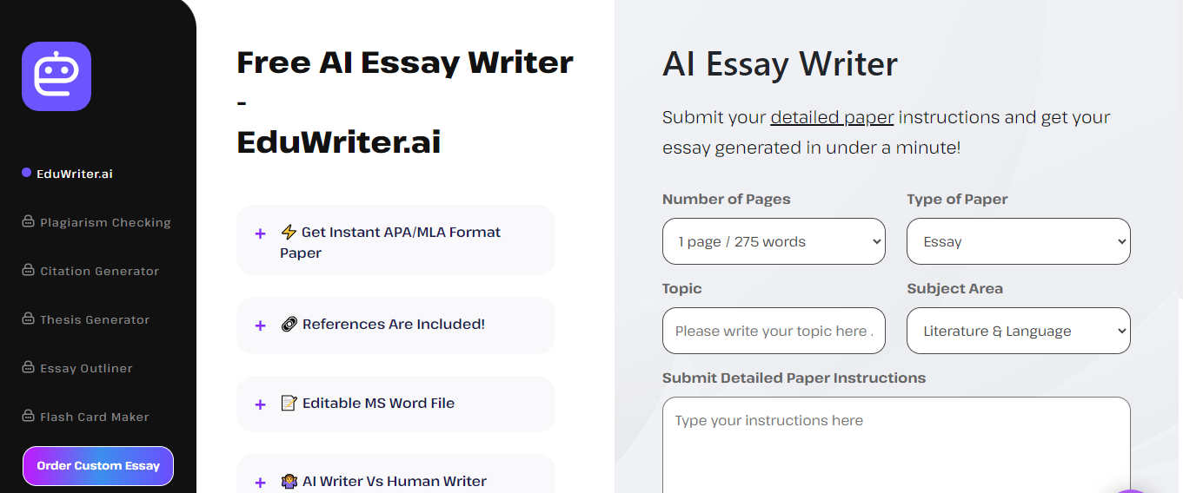Open the Type of Paper dropdown

[x=1019, y=241]
